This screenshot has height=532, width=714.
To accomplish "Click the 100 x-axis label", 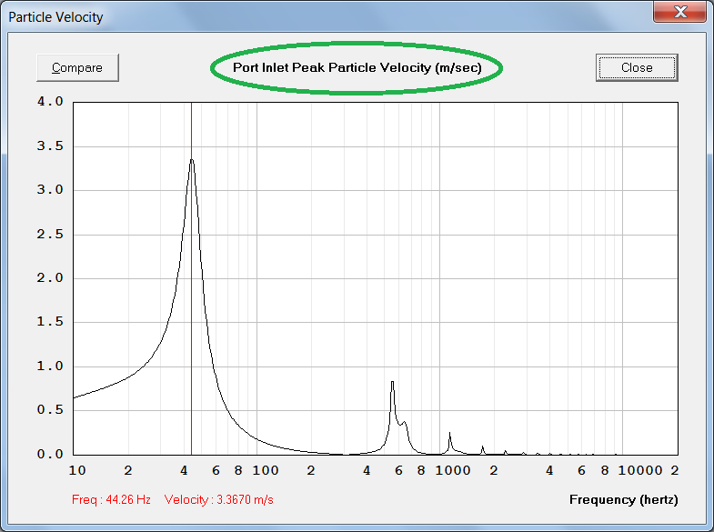I will (x=266, y=470).
